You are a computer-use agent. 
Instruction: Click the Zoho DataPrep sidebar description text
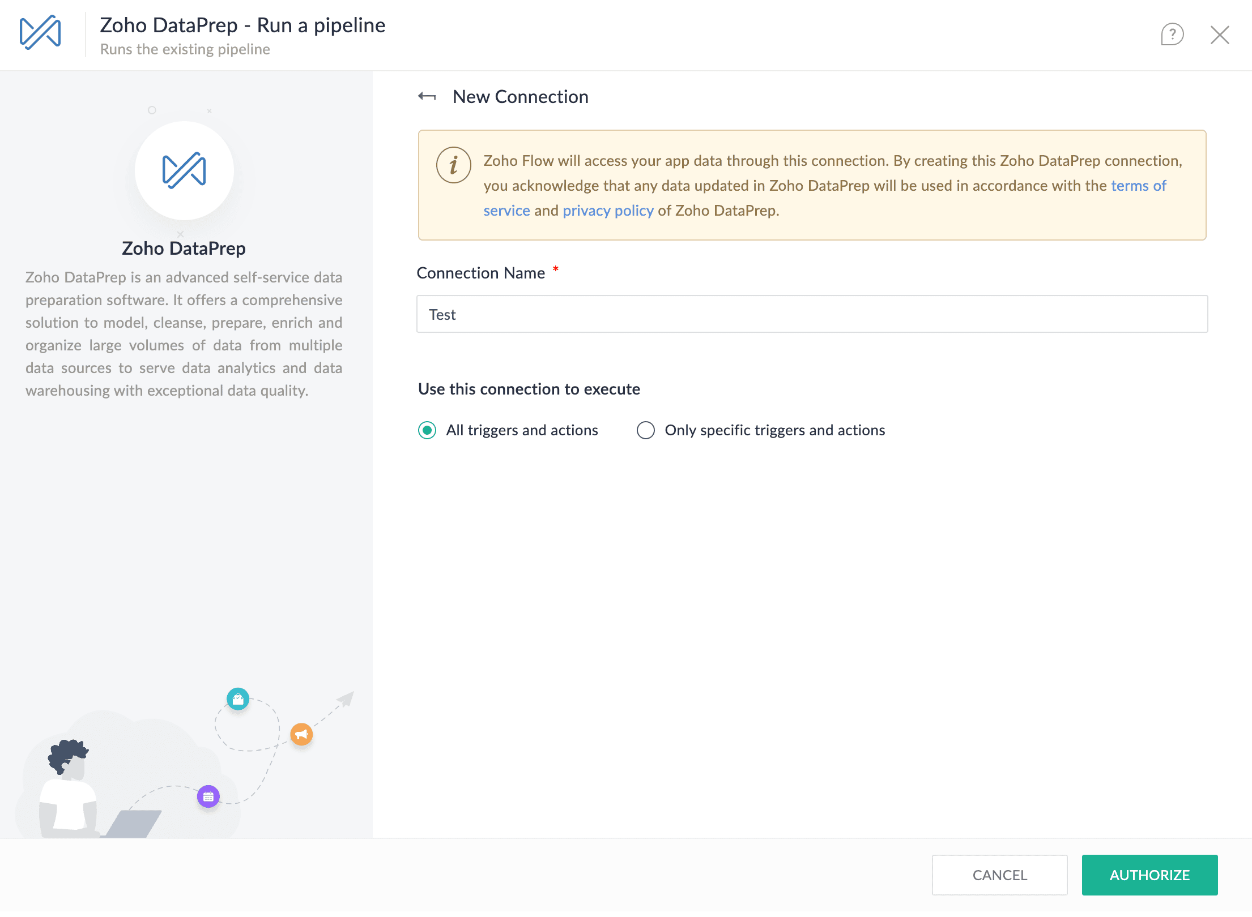(x=184, y=333)
